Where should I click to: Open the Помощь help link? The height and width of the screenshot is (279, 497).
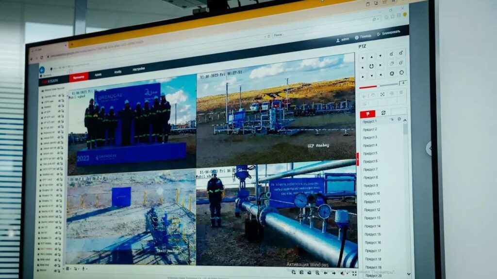363,37
